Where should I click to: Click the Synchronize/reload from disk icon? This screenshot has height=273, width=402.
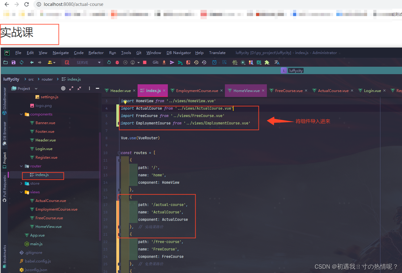22,62
